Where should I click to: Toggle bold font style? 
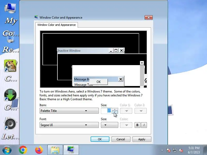pos(137,125)
